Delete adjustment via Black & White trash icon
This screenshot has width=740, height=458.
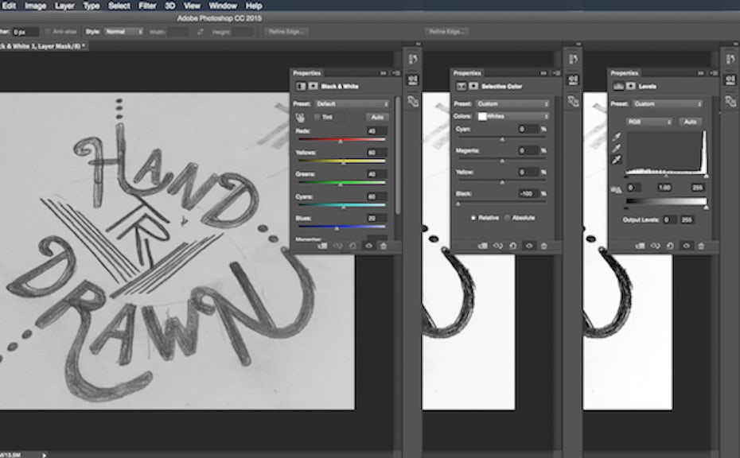tap(384, 246)
